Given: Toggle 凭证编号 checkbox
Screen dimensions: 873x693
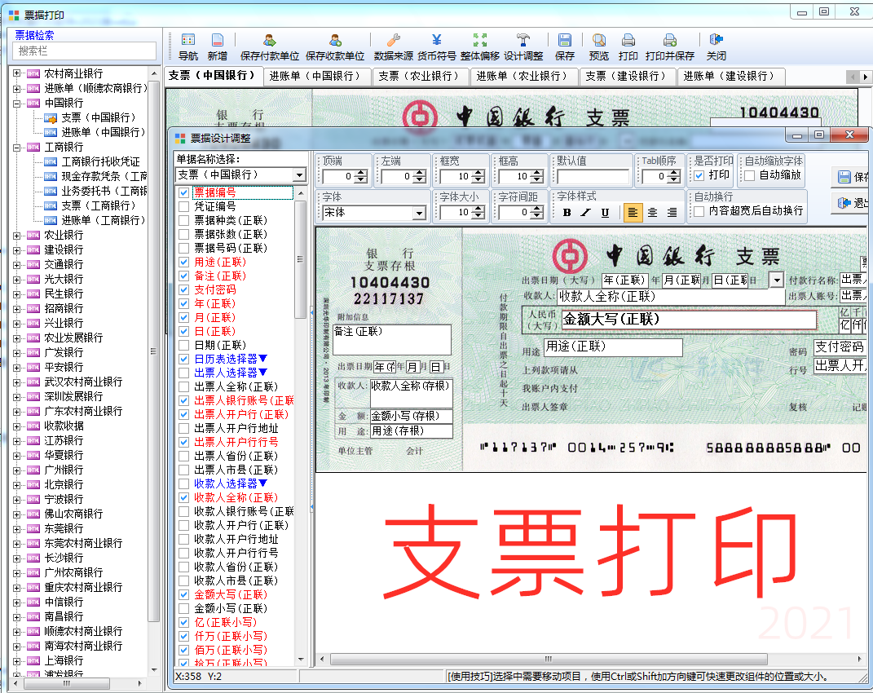Looking at the screenshot, I should tap(183, 206).
